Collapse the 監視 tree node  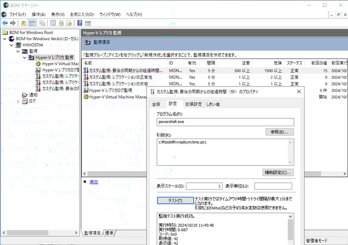point(18,51)
